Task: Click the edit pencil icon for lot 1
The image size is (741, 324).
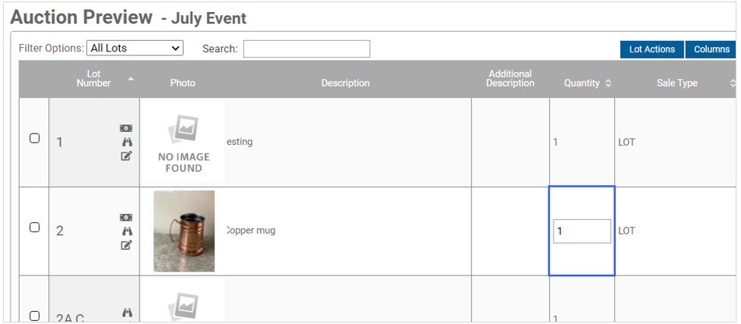Action: click(126, 156)
